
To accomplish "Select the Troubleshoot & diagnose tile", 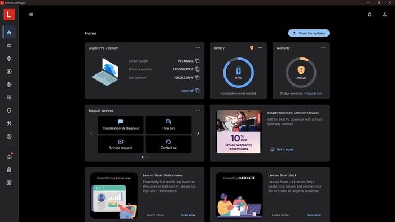I will pos(121,125).
